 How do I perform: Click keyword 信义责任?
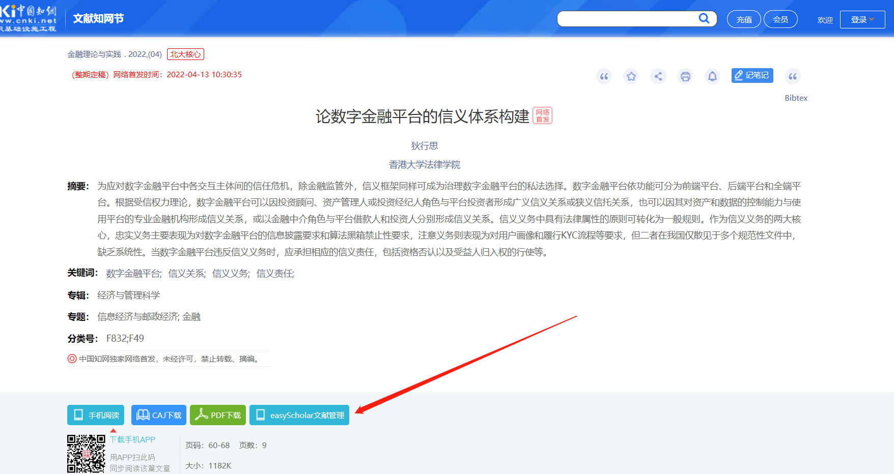tap(275, 274)
